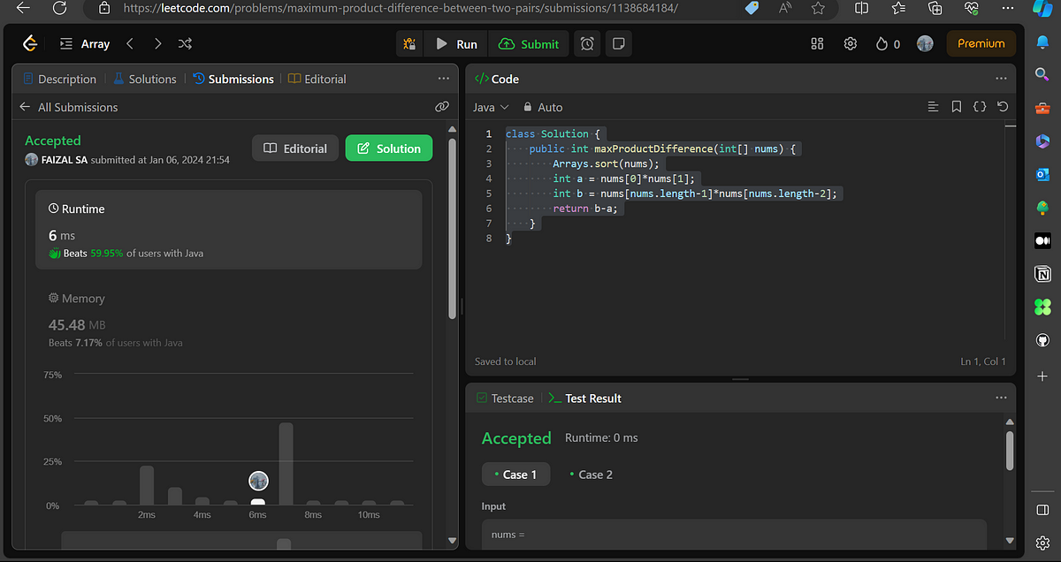Open browser Collections icon
This screenshot has width=1061, height=562.
[935, 8]
